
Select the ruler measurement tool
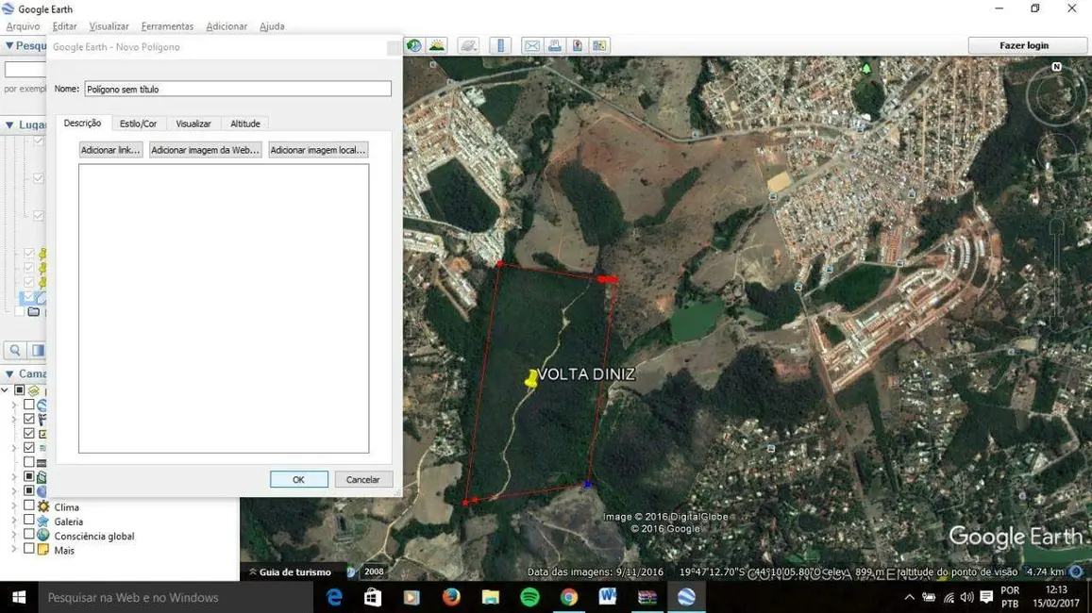(x=500, y=45)
